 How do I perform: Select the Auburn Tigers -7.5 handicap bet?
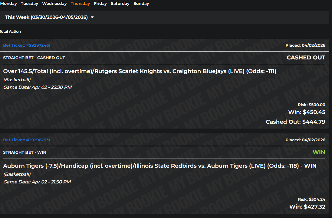(160, 166)
